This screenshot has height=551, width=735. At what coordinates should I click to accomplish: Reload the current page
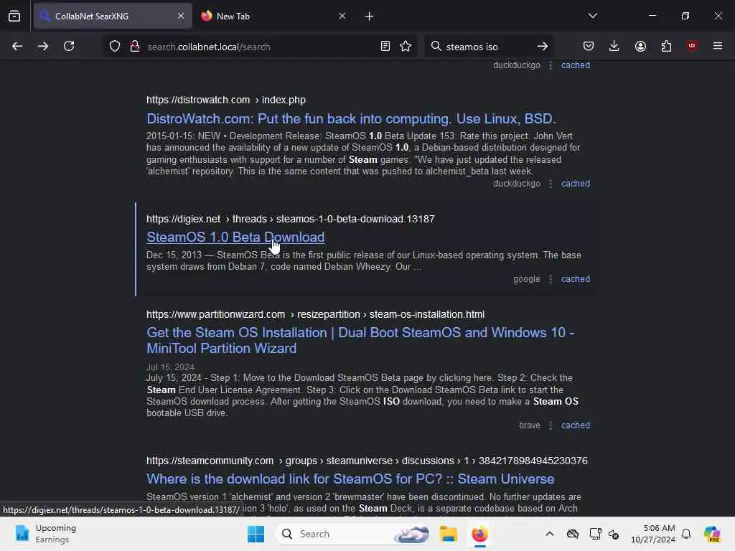point(69,47)
